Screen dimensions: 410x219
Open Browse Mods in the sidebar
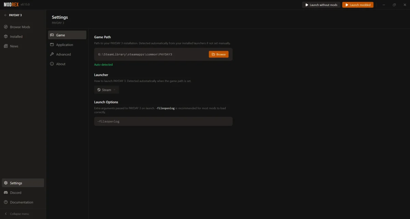tap(23, 27)
